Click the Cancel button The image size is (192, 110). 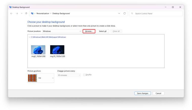click(x=158, y=93)
